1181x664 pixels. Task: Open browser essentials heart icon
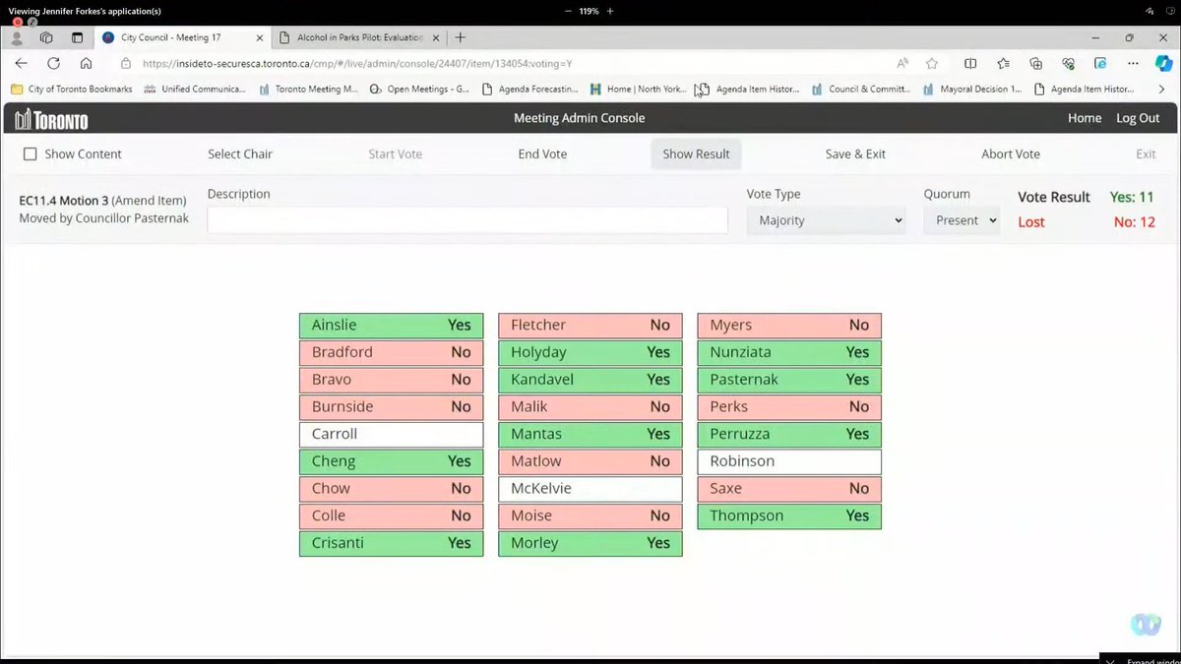1068,63
